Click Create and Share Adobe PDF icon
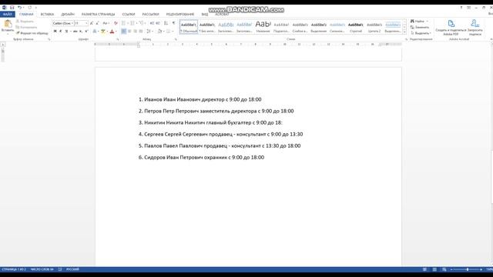Viewport: 493px width, 277px height. 451,24
